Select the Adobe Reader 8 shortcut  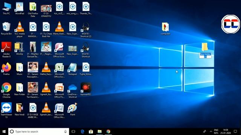(6, 50)
